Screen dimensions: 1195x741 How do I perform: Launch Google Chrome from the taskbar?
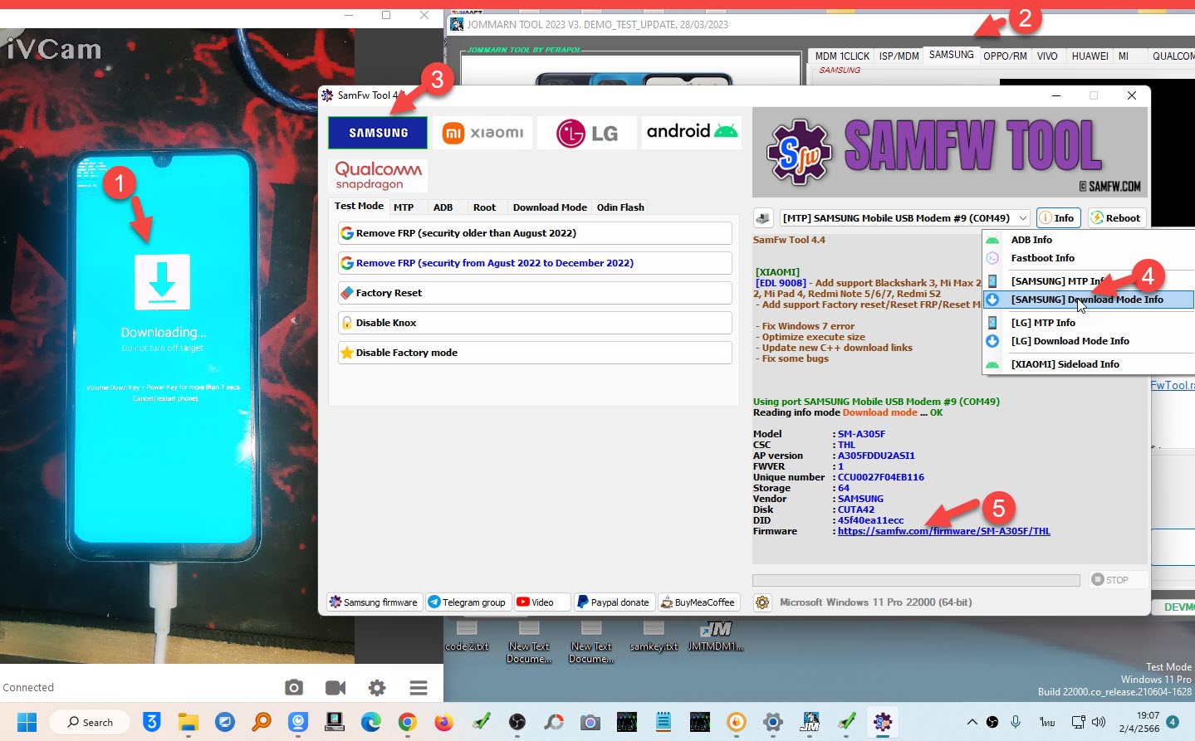click(407, 722)
